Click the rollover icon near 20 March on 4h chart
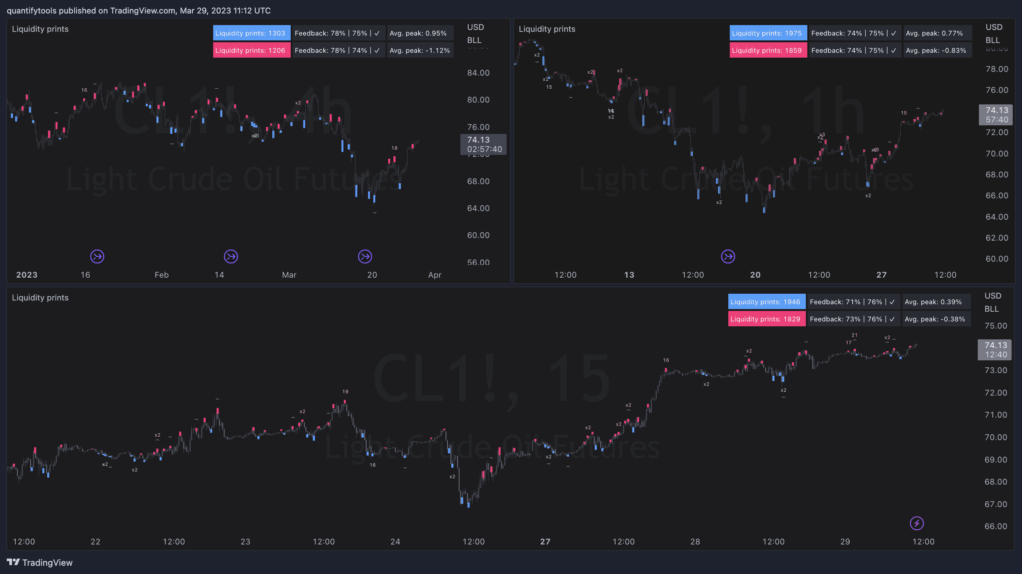 [365, 257]
